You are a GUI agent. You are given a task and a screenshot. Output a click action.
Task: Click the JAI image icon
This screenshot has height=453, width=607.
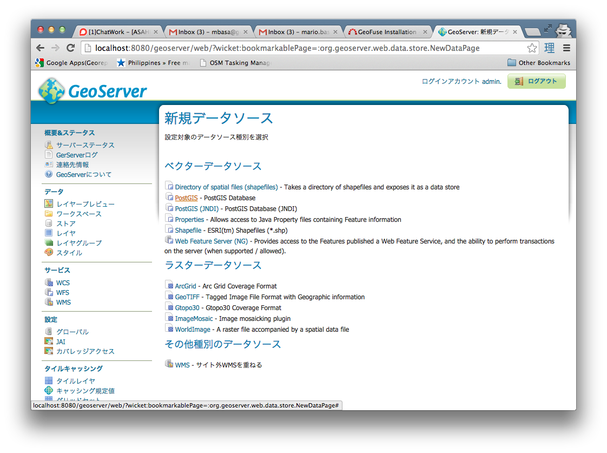click(x=49, y=342)
